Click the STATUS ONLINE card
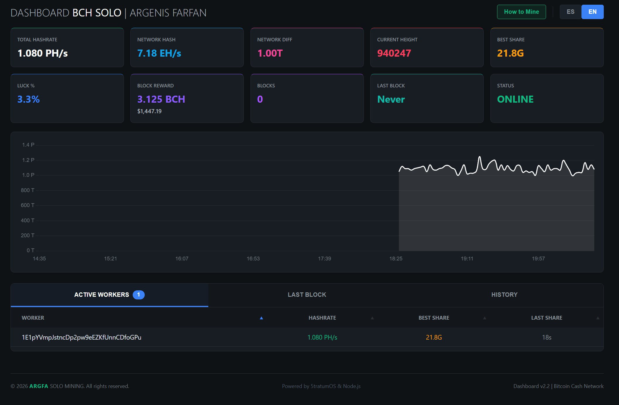This screenshot has width=619, height=405. (547, 98)
